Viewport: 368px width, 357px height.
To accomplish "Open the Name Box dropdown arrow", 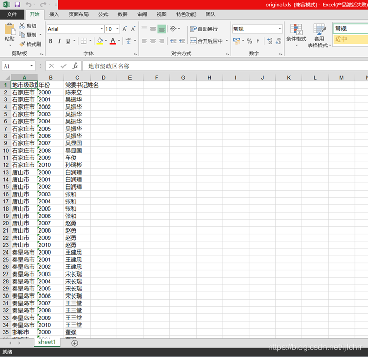I will (31, 66).
